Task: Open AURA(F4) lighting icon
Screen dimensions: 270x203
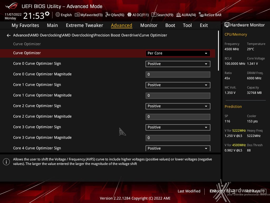Action: pos(179,15)
